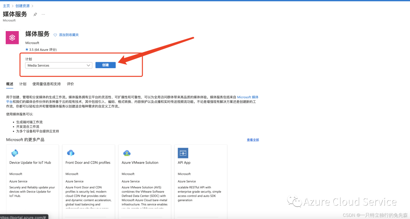Click the blue 创建 button
This screenshot has width=410, height=219.
click(106, 65)
